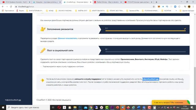Open the MetaMask fox extension

[159, 7]
